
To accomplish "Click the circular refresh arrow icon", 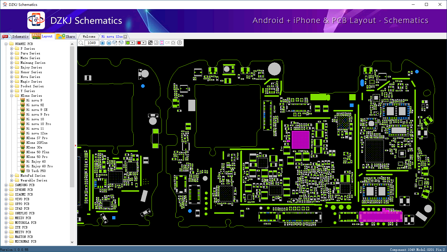I will click(179, 43).
